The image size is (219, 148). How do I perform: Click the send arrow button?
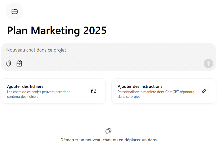(x=208, y=64)
